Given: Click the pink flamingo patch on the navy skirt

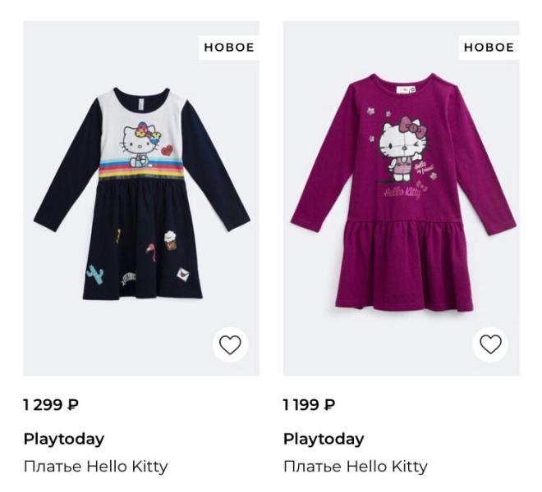Looking at the screenshot, I should coord(153,249).
